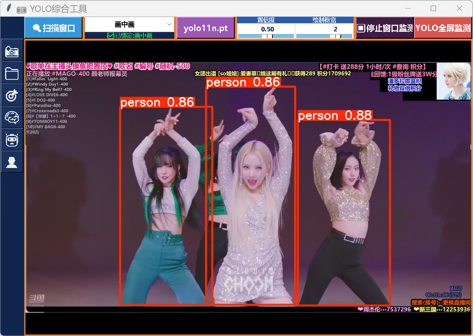Image resolution: width=473 pixels, height=336 pixels.
Task: Click the 置信度 confidence slider handle
Action: [x=267, y=36]
